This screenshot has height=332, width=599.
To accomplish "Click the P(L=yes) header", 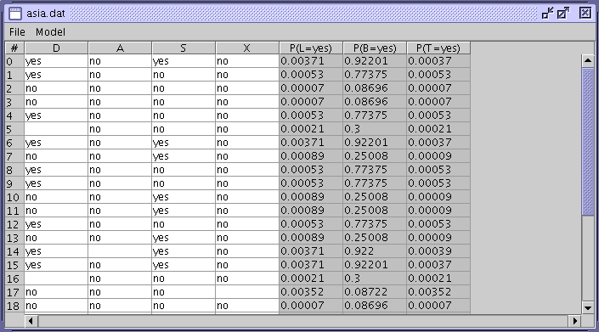I will coord(311,48).
